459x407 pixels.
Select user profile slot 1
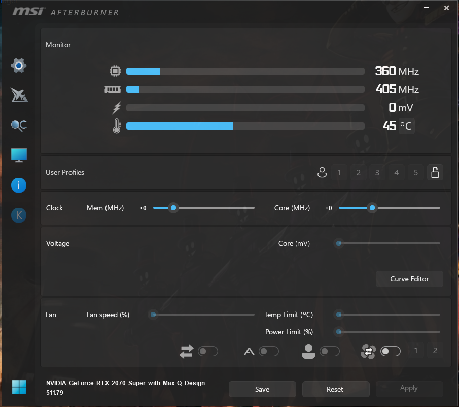tap(339, 173)
